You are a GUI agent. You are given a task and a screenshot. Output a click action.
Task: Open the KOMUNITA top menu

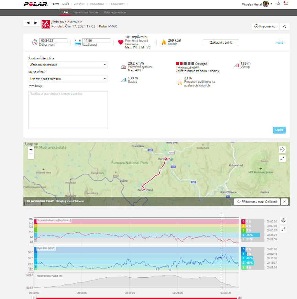point(97,4)
